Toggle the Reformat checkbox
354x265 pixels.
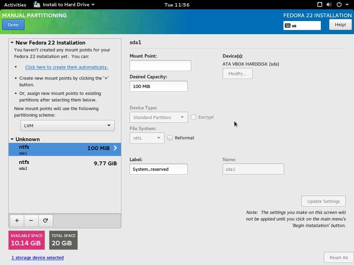(170, 138)
